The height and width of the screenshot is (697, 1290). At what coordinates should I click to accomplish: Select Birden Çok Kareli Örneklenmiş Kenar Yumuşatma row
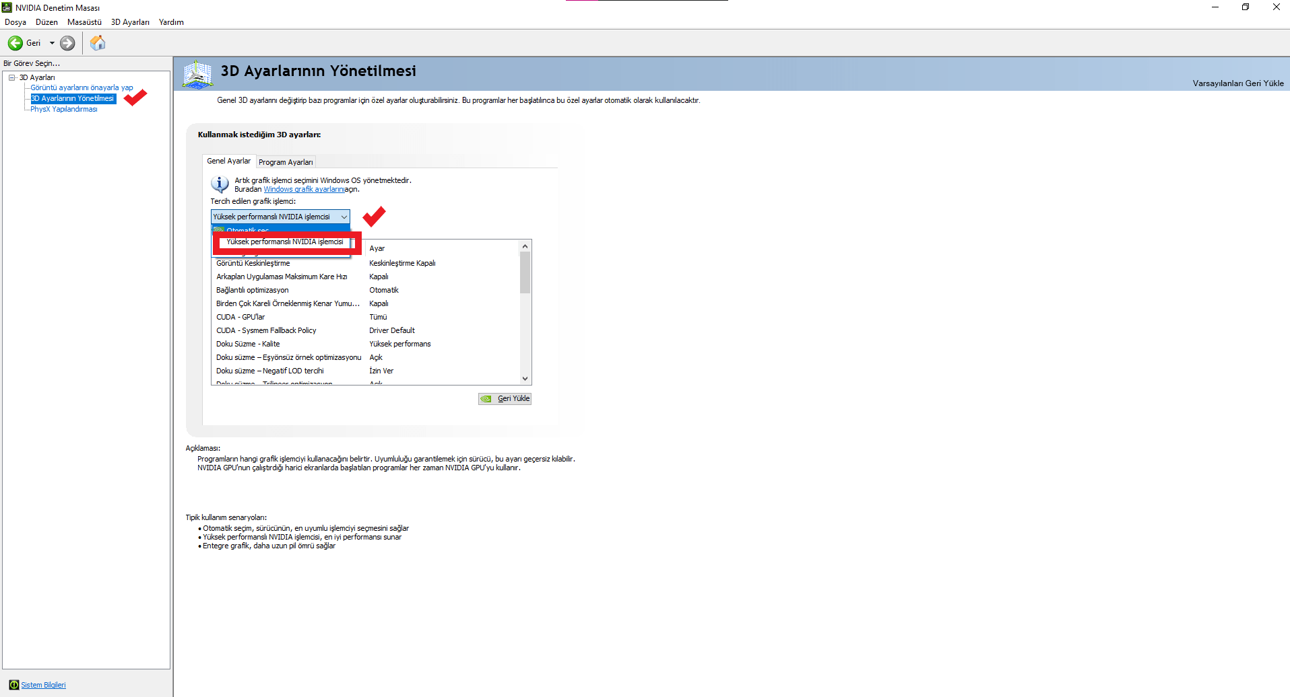pos(366,303)
